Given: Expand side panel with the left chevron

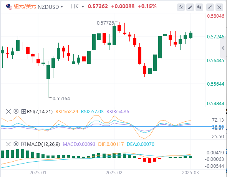Looking at the screenshot, I should click(x=224, y=48).
